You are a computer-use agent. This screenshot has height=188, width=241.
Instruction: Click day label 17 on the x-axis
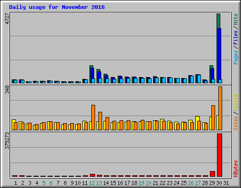(x=127, y=183)
